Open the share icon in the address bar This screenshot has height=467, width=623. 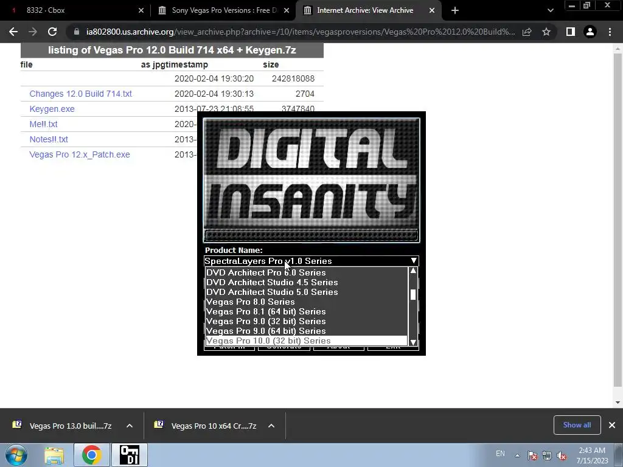[527, 32]
